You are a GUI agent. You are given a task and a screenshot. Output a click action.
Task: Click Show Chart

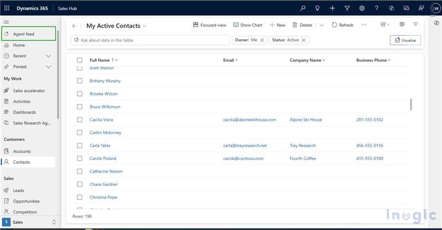coord(248,25)
